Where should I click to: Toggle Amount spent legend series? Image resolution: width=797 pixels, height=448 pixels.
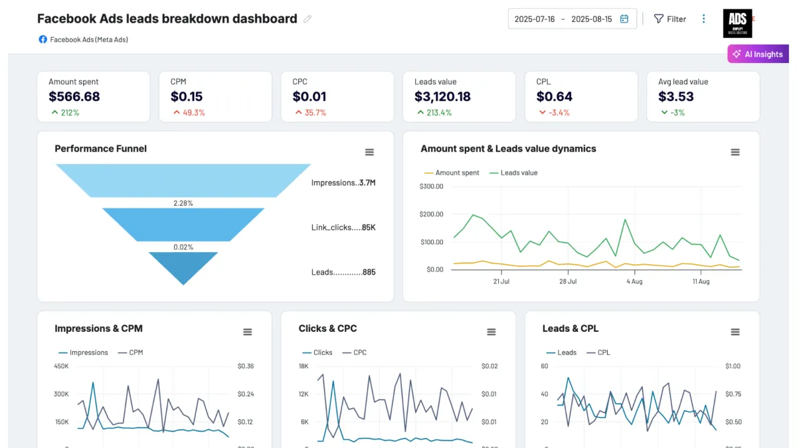pyautogui.click(x=452, y=173)
